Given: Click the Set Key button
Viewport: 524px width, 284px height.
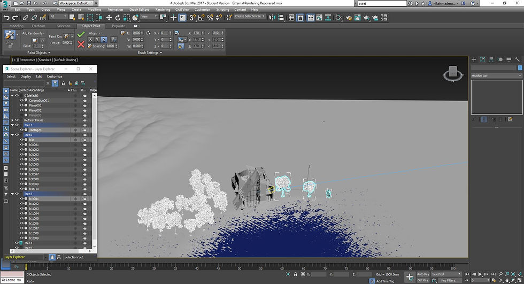Looking at the screenshot, I should [423, 280].
